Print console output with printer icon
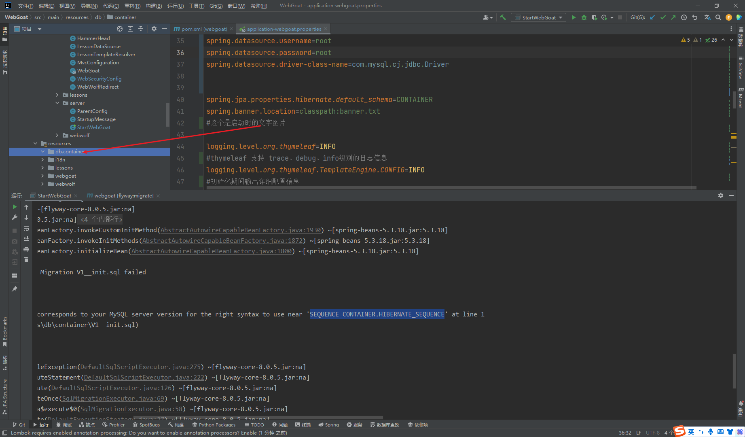 point(26,249)
